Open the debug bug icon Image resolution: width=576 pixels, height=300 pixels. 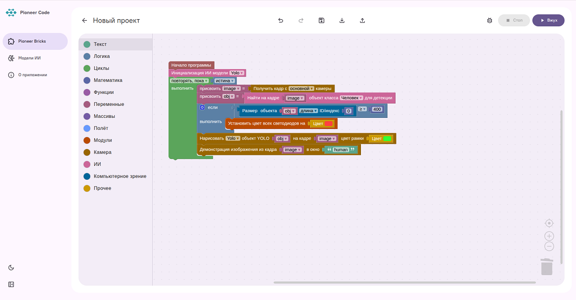489,21
